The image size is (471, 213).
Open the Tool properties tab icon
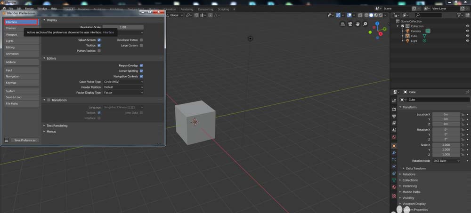[x=394, y=101]
